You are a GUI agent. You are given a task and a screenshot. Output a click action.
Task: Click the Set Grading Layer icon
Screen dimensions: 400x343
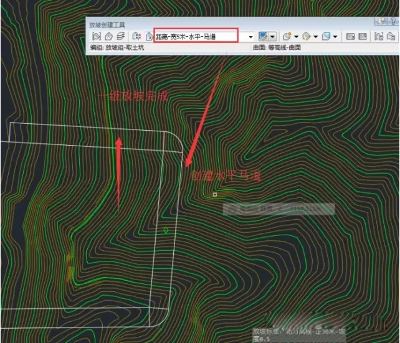(x=120, y=36)
